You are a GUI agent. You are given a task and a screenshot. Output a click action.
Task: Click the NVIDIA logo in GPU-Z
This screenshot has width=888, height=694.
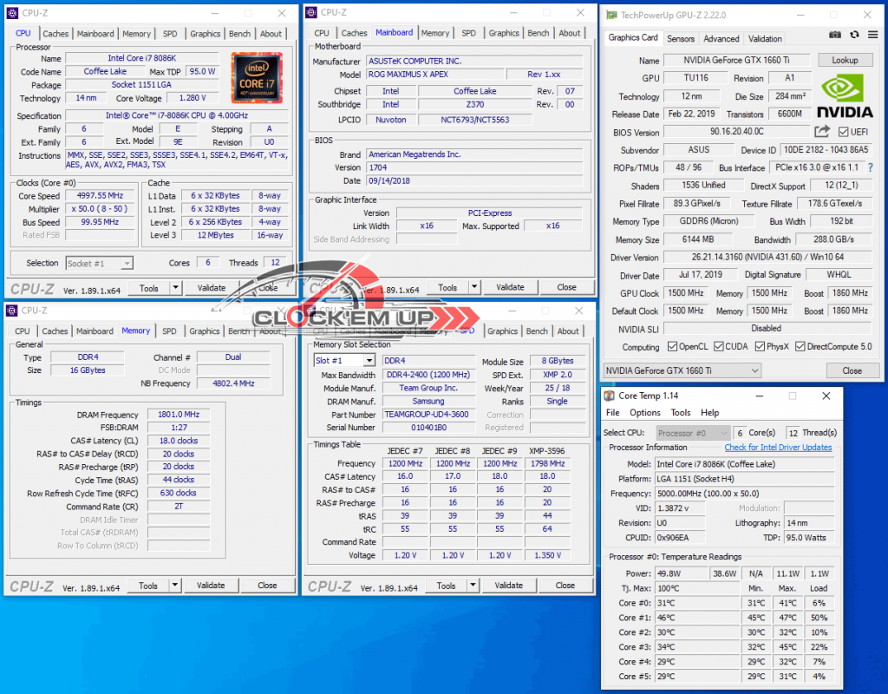846,95
